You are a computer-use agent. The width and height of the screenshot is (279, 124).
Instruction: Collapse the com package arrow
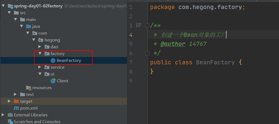pos(28,33)
